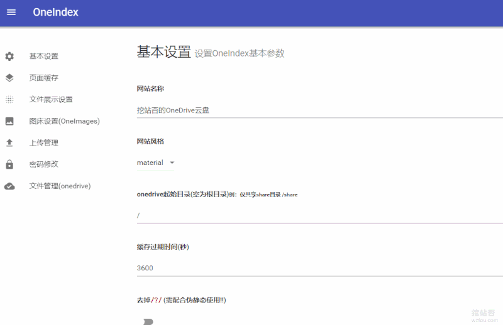Click the 网站名称 label

pos(150,88)
